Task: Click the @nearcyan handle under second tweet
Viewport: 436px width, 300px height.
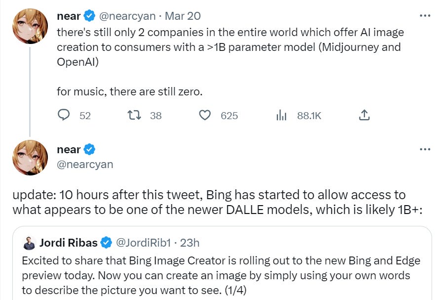Action: point(85,164)
